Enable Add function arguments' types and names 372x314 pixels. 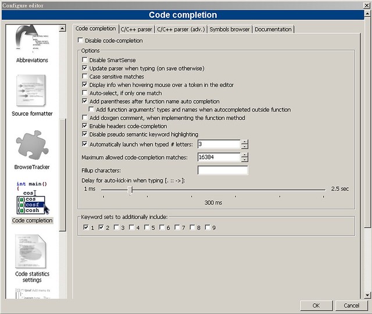[91, 109]
